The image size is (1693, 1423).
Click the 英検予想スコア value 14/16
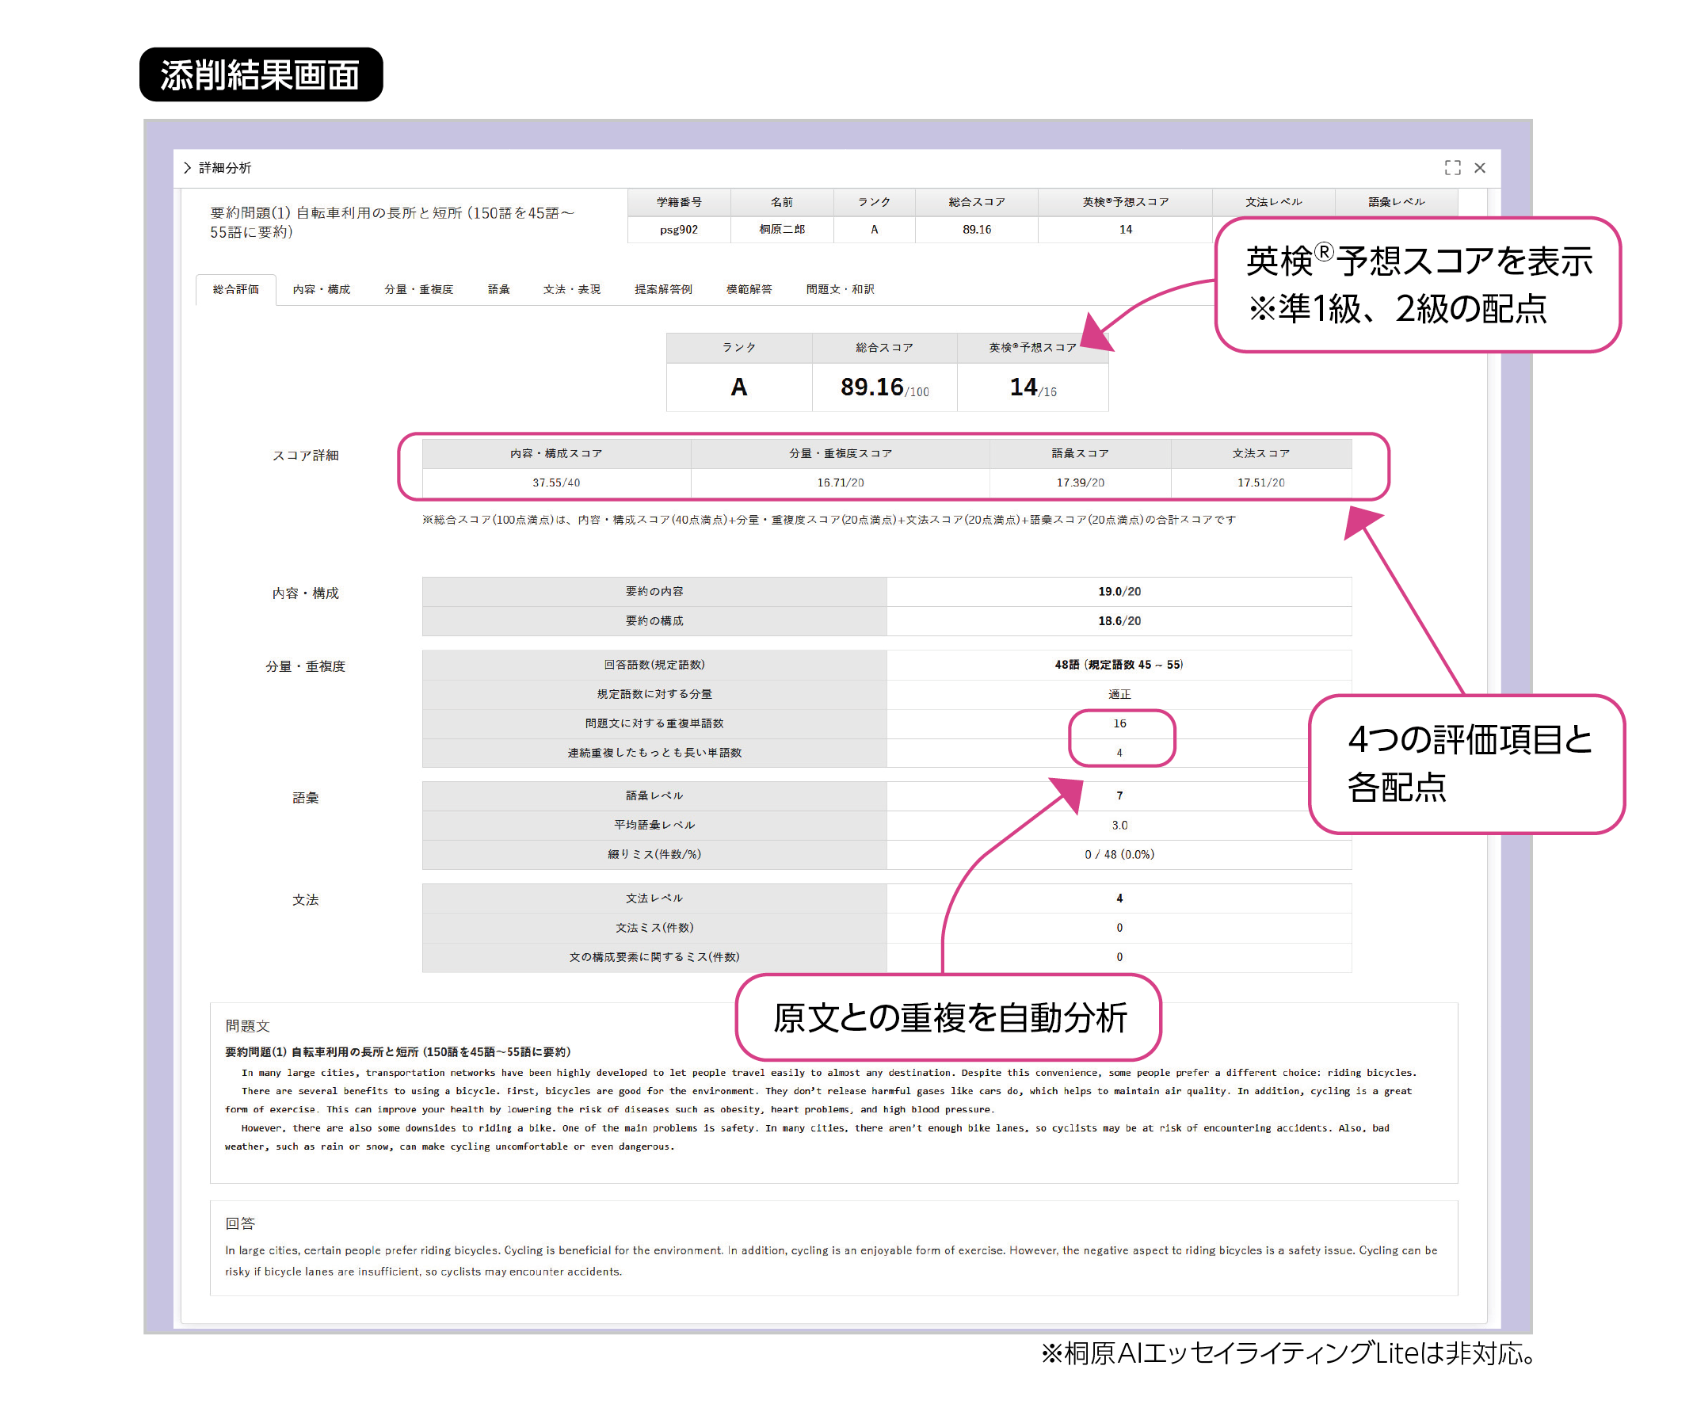coord(1032,388)
